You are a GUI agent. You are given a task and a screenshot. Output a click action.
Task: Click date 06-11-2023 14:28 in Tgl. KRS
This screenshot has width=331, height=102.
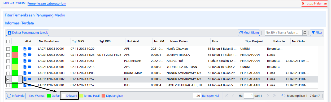tap(109, 55)
